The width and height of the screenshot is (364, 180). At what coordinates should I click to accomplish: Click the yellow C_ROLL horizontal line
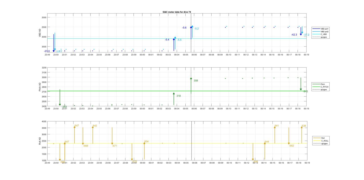177,143
